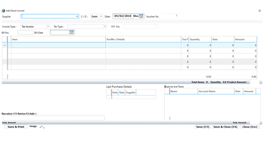Click the Quantity column header
Viewport: 264px width, 159px height.
click(200, 39)
